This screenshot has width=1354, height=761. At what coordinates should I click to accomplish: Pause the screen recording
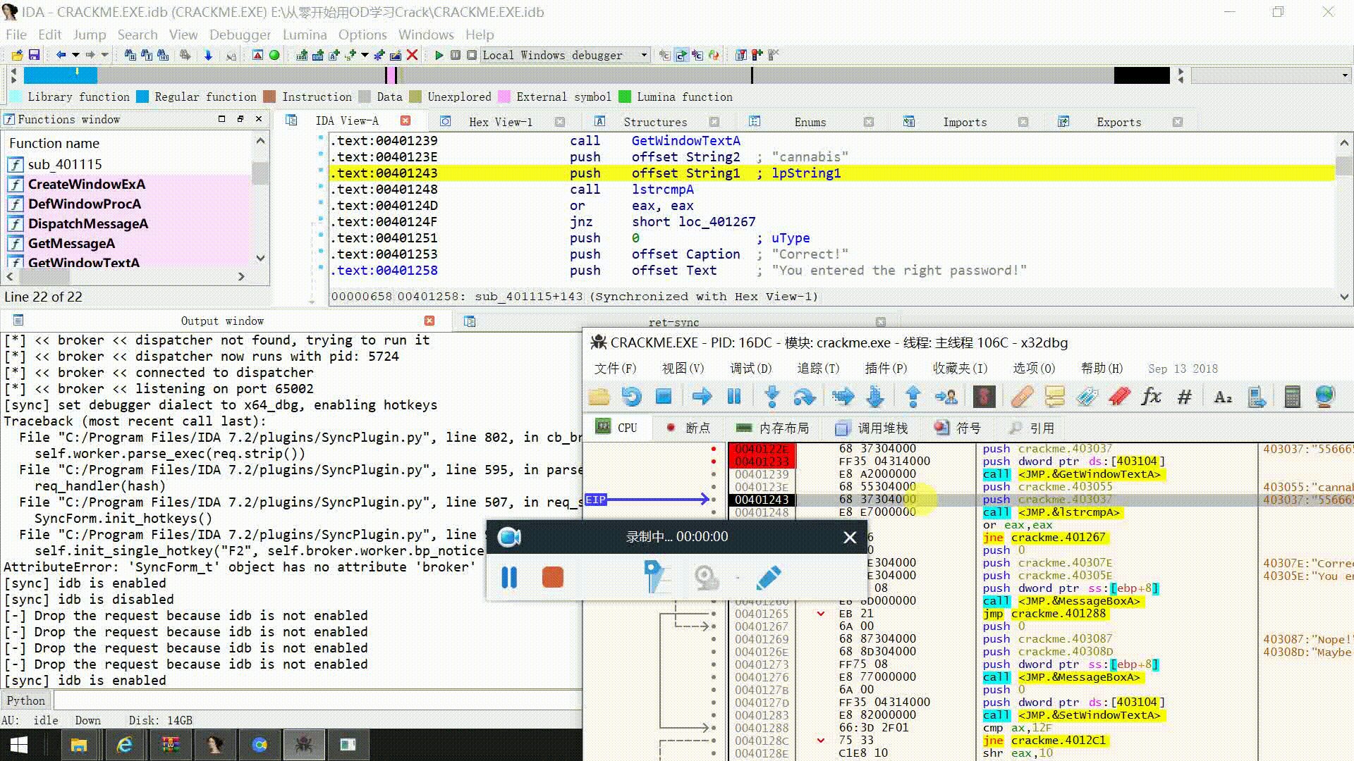(x=509, y=578)
